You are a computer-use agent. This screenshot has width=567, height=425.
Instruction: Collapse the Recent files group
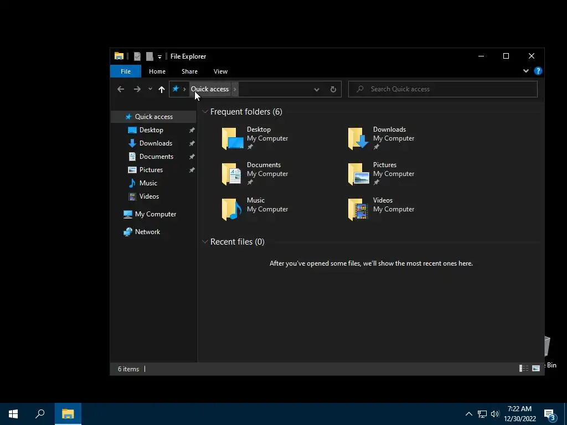click(205, 241)
